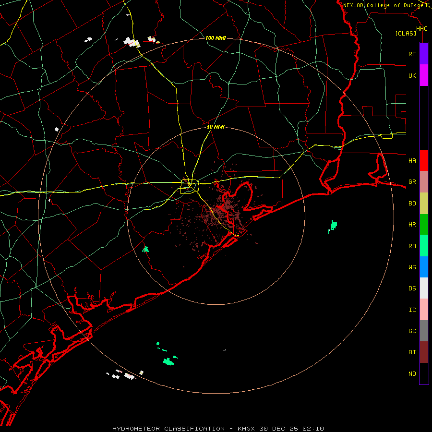Viewport: 432px width, 432px height.
Task: Click the GR legend label
Action: coord(412,182)
